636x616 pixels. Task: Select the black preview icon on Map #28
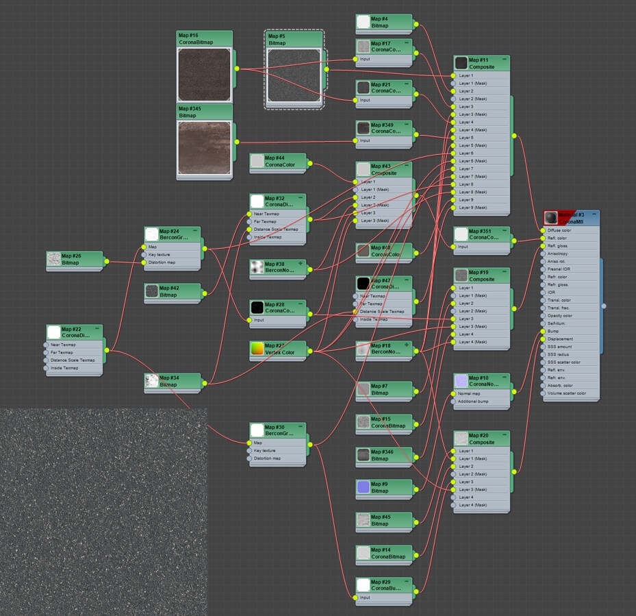[x=257, y=308]
